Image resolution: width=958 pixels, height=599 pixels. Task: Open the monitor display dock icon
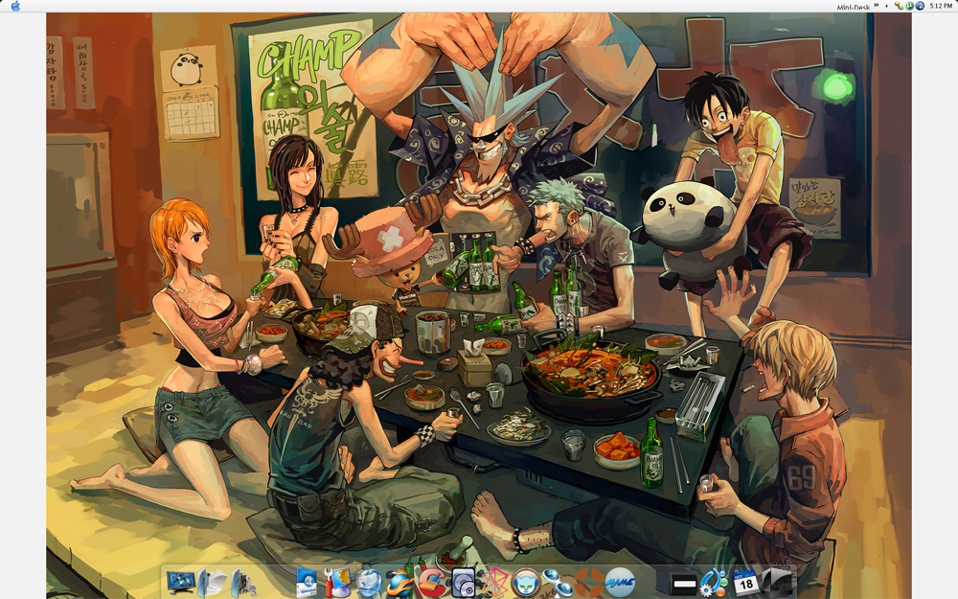click(180, 582)
